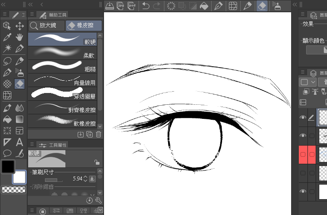Select the 柔軟 eraser brush
The image size is (327, 215).
tap(63, 52)
